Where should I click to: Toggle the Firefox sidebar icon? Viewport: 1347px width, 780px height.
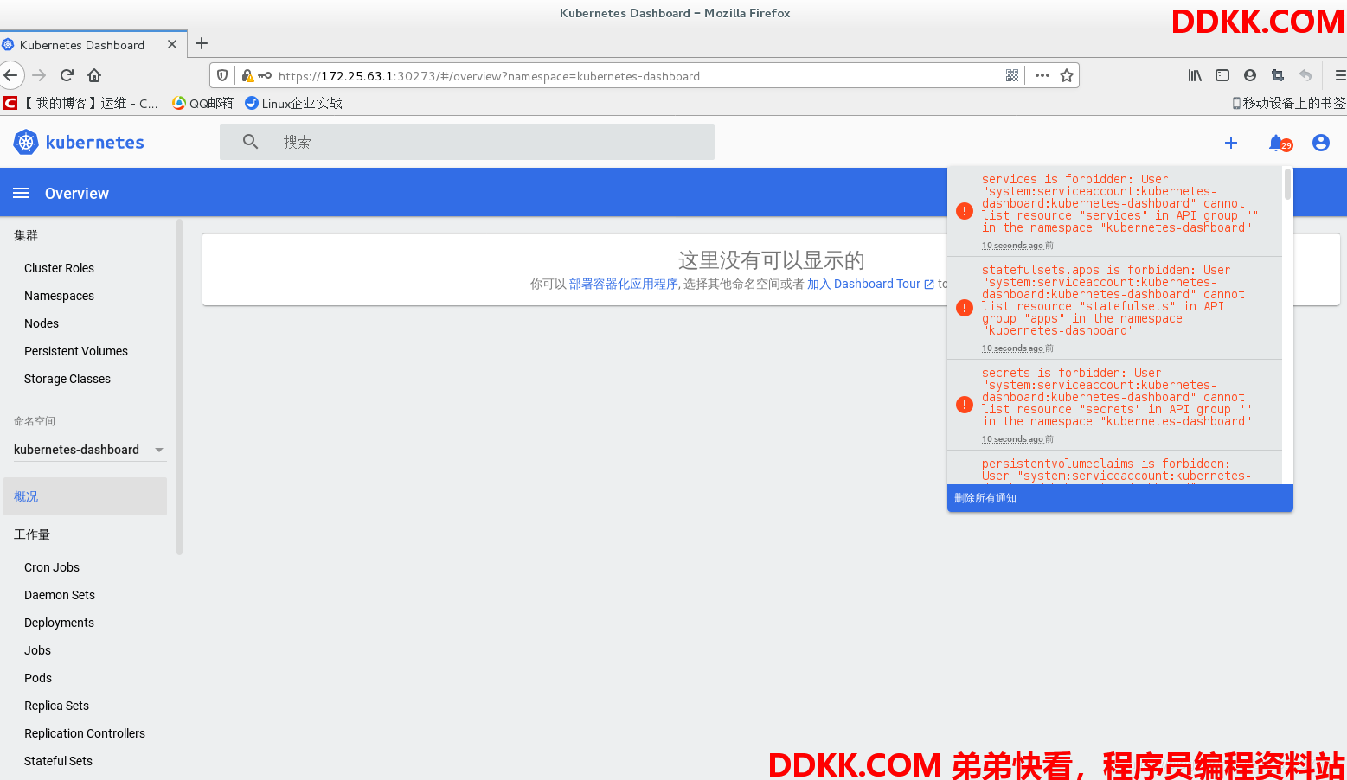(x=1222, y=75)
